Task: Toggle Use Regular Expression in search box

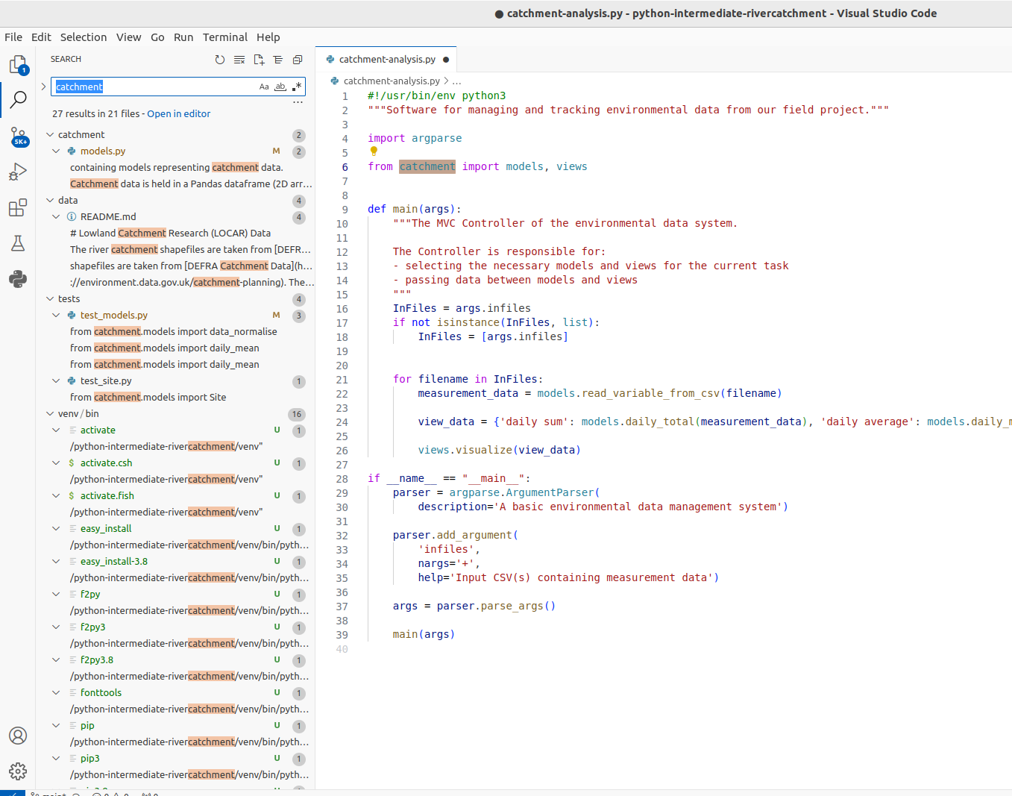Action: coord(296,87)
